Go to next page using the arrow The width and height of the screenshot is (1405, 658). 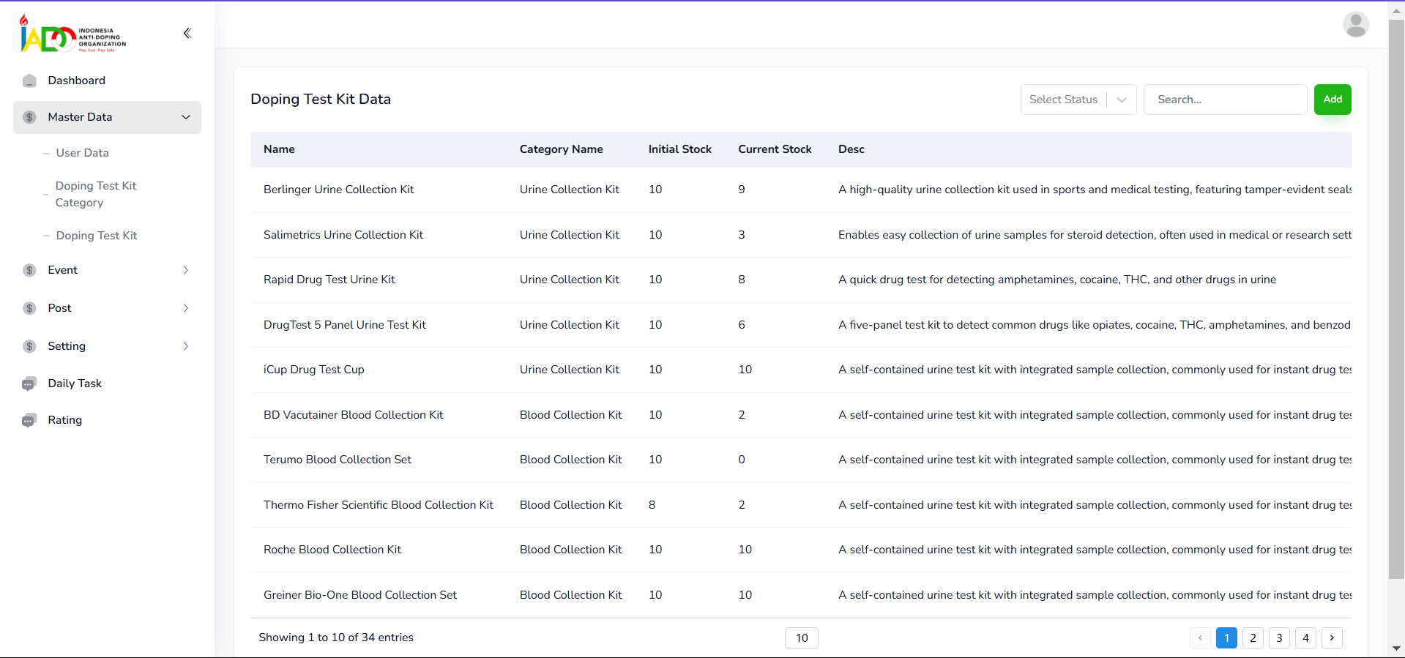tap(1332, 638)
